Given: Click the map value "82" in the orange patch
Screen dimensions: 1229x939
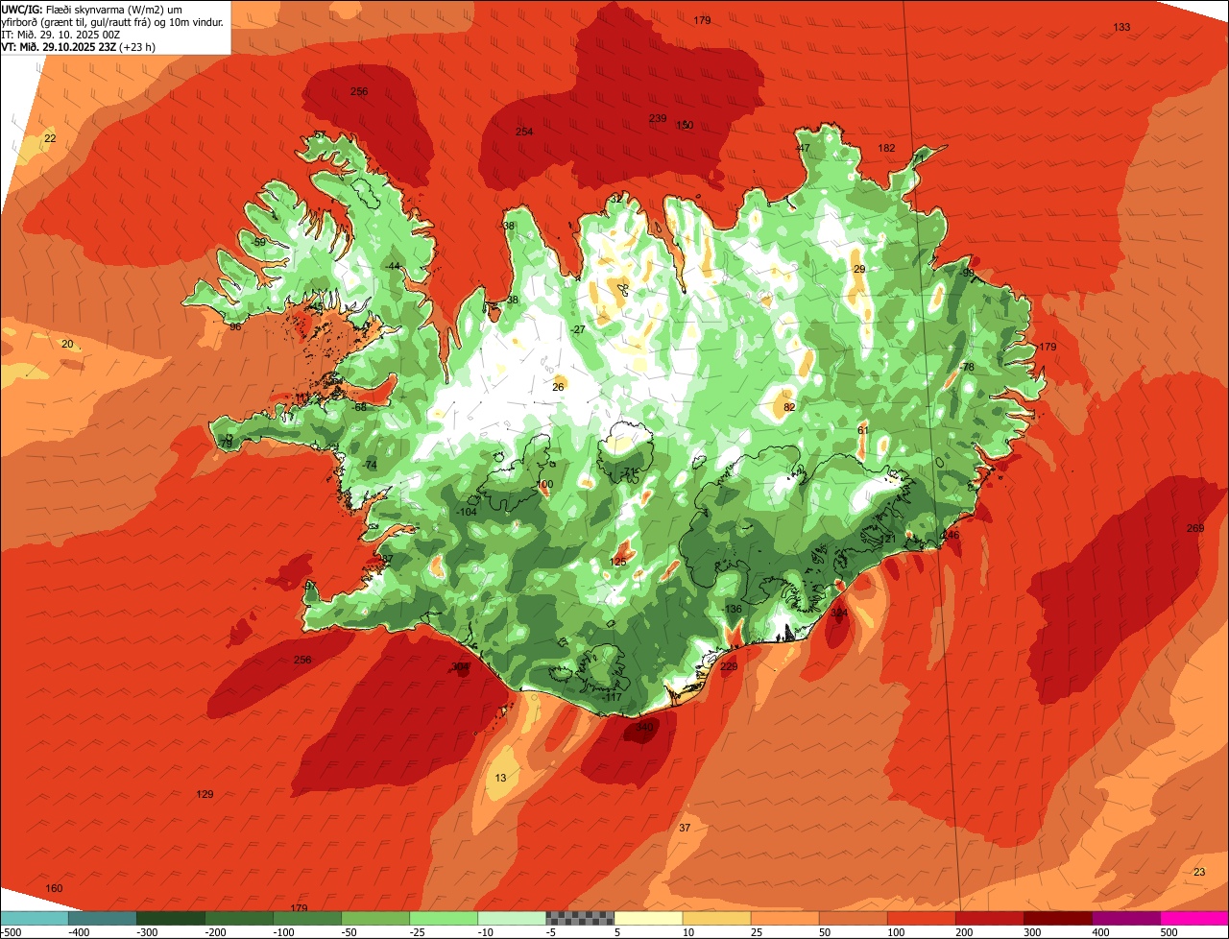Looking at the screenshot, I should (x=789, y=407).
